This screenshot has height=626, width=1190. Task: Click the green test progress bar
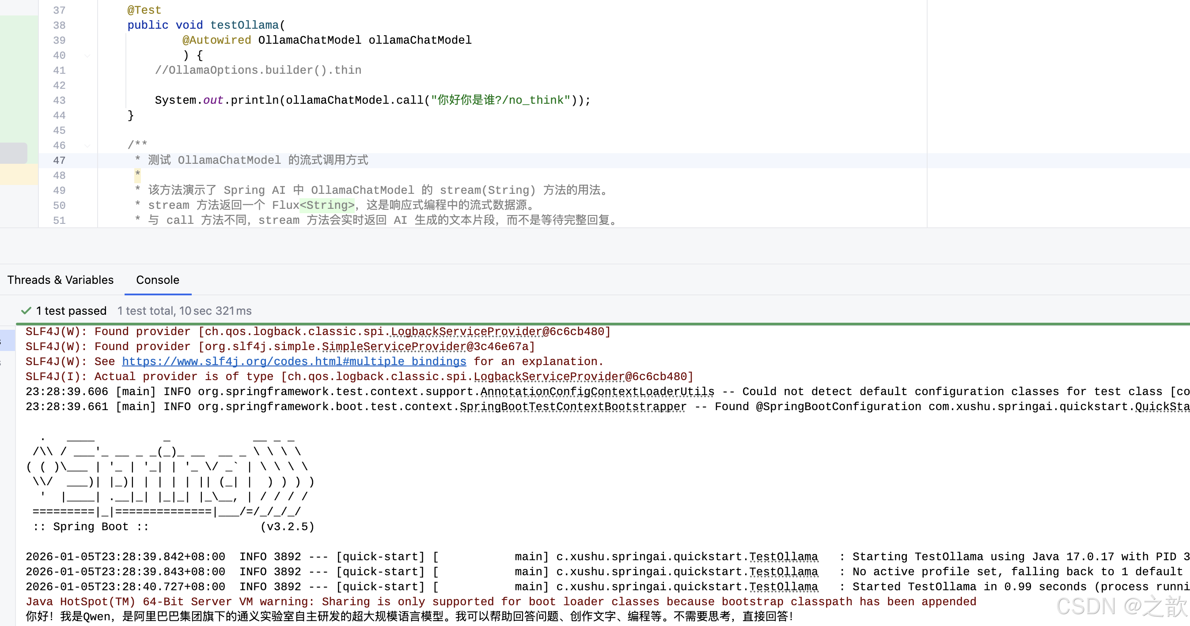[x=601, y=324]
